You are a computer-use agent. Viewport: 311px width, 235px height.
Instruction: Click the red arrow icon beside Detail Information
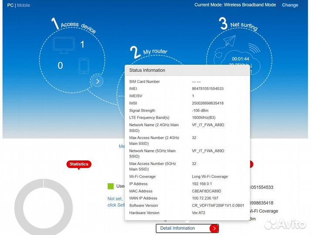pyautogui.click(x=213, y=228)
